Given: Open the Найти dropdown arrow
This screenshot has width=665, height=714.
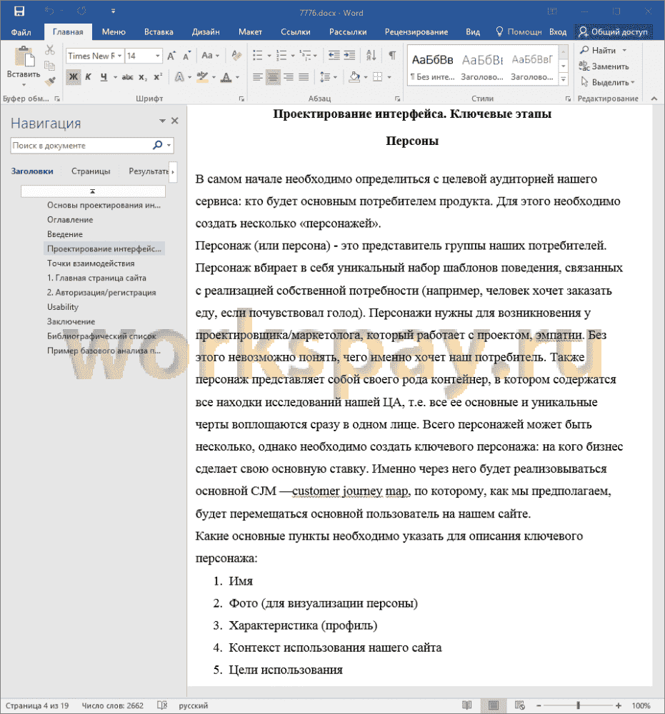Looking at the screenshot, I should click(x=624, y=50).
